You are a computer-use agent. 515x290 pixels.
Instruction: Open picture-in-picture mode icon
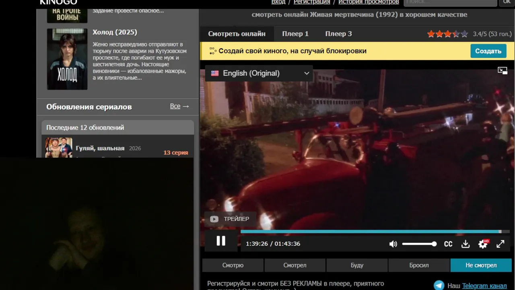(x=503, y=70)
